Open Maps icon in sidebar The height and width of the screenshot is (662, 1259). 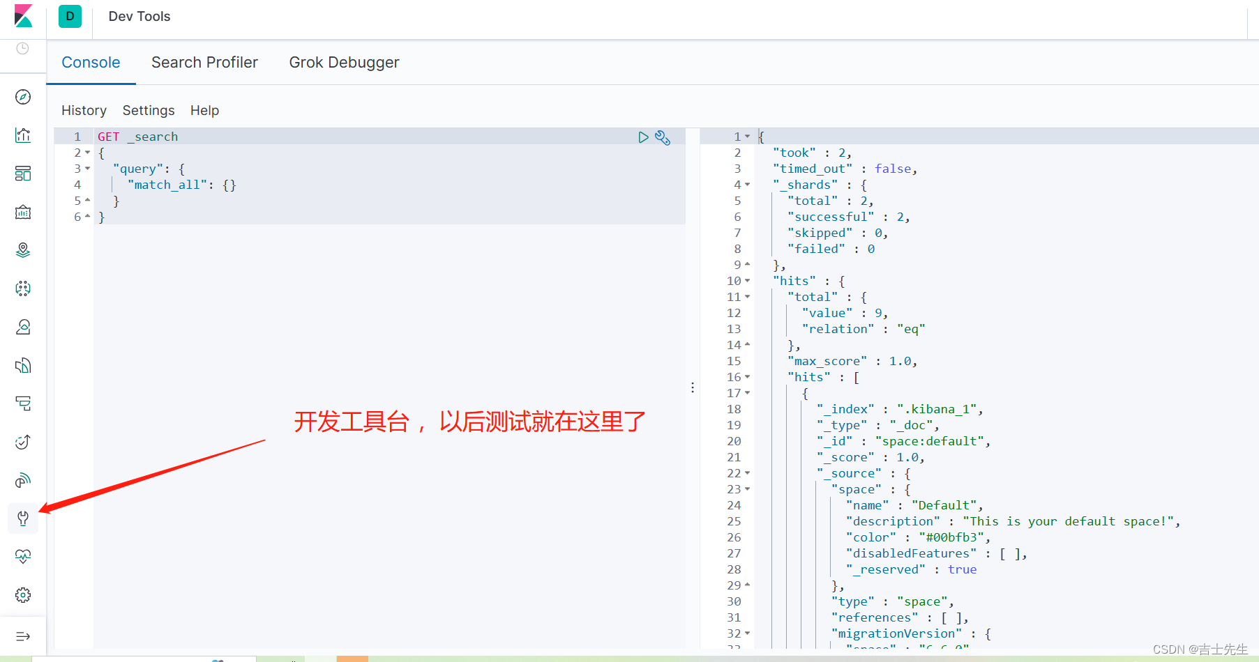click(23, 250)
